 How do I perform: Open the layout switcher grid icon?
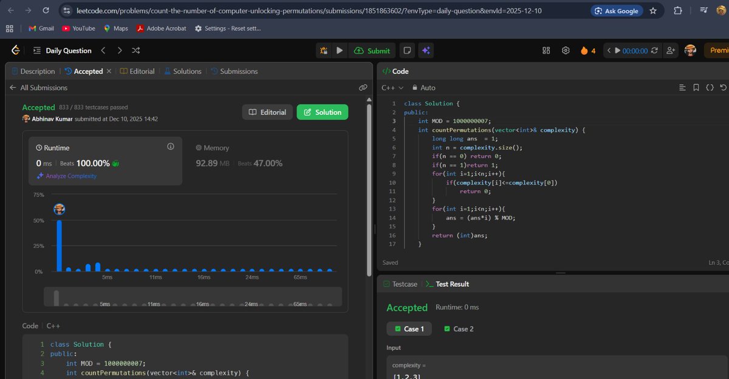(x=546, y=50)
